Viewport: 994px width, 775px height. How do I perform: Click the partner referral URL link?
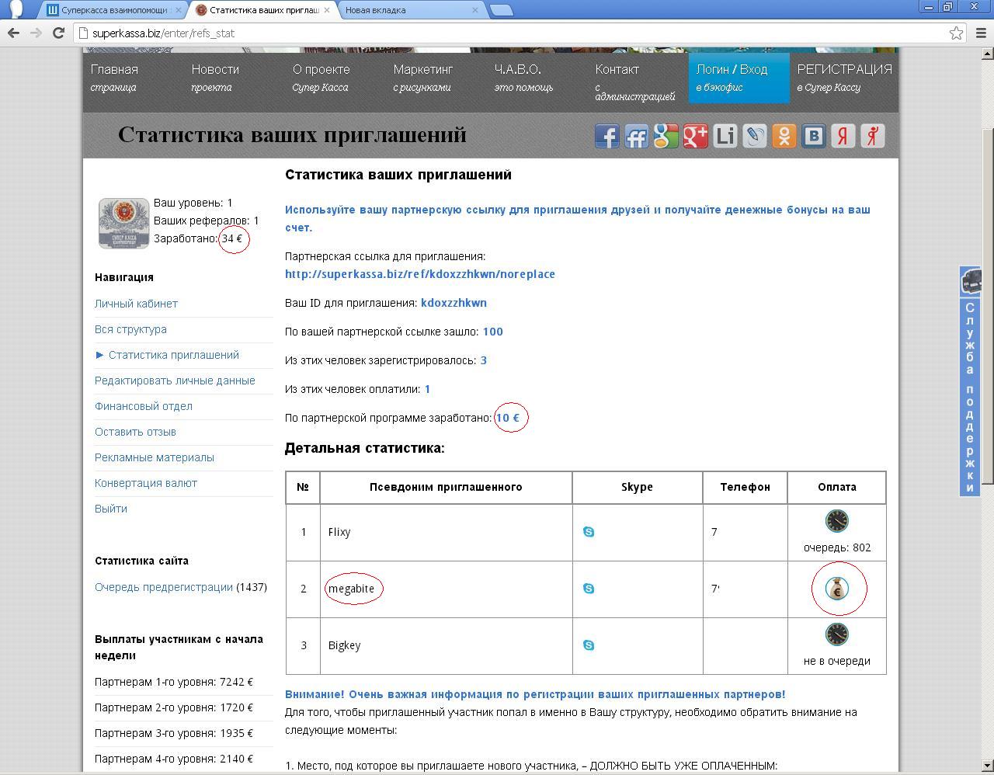pyautogui.click(x=420, y=274)
